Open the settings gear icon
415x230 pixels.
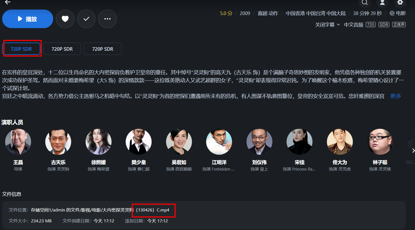tap(400, 2)
